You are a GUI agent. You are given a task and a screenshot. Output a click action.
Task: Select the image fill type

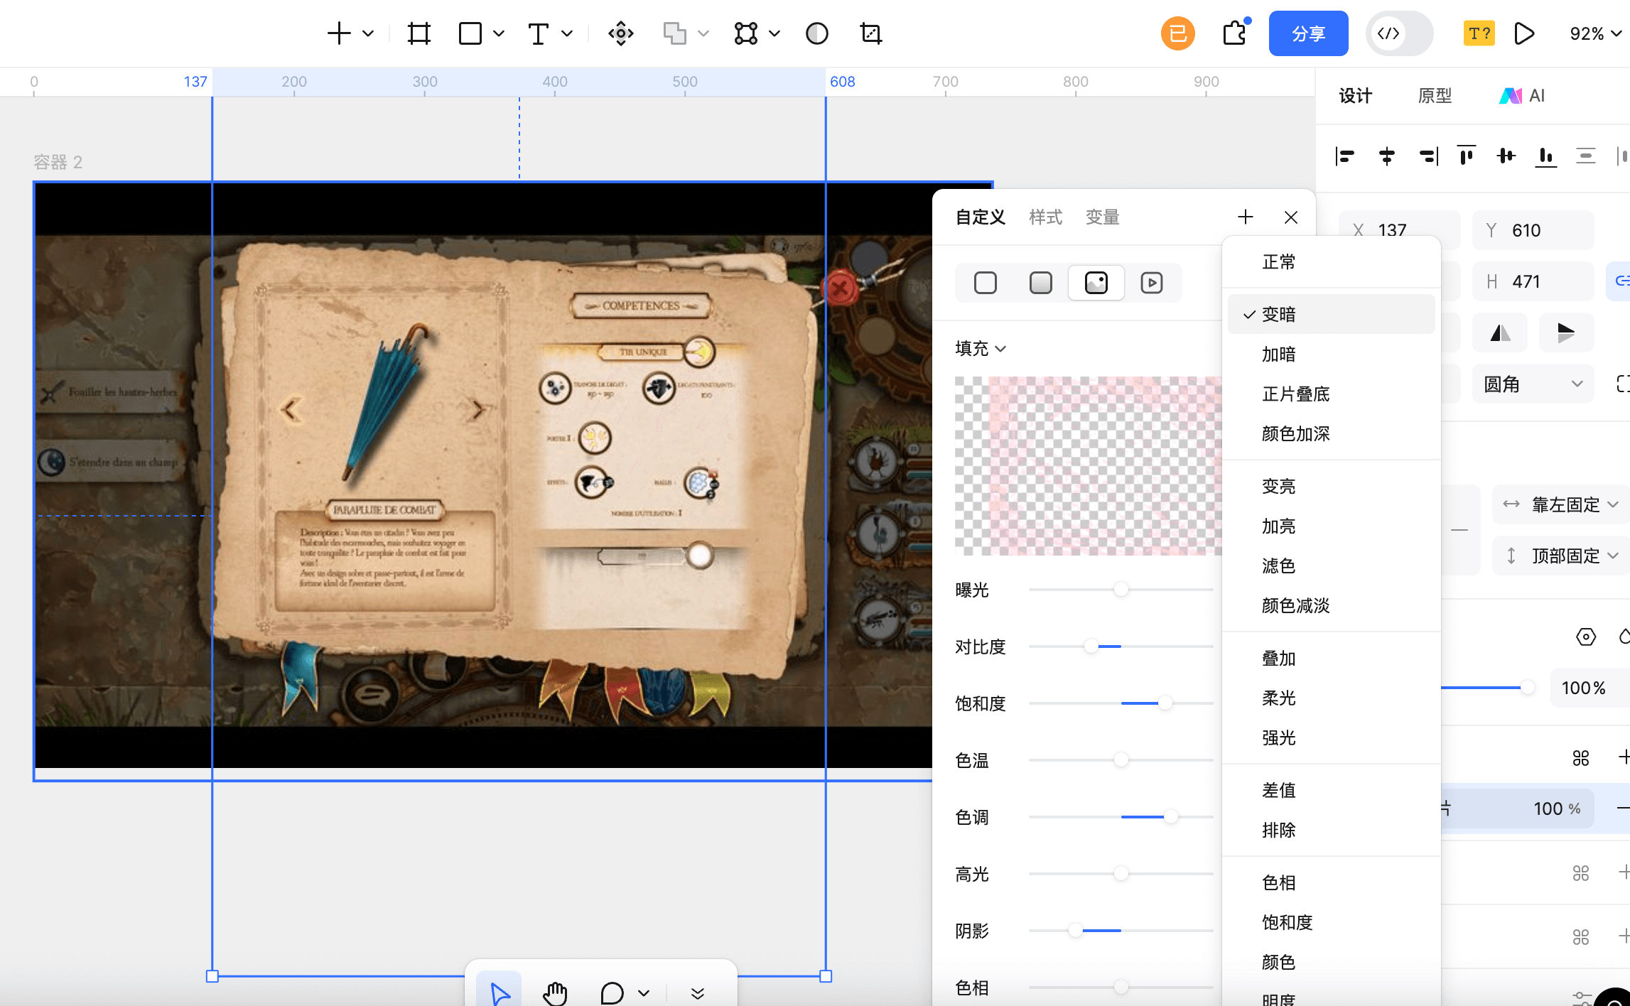tap(1096, 283)
